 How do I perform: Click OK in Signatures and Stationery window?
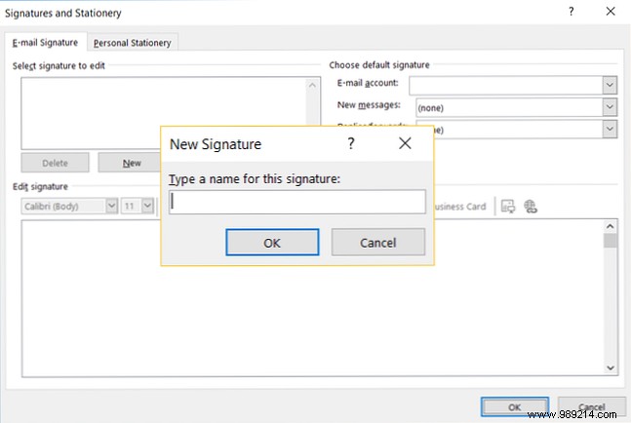[x=515, y=406]
